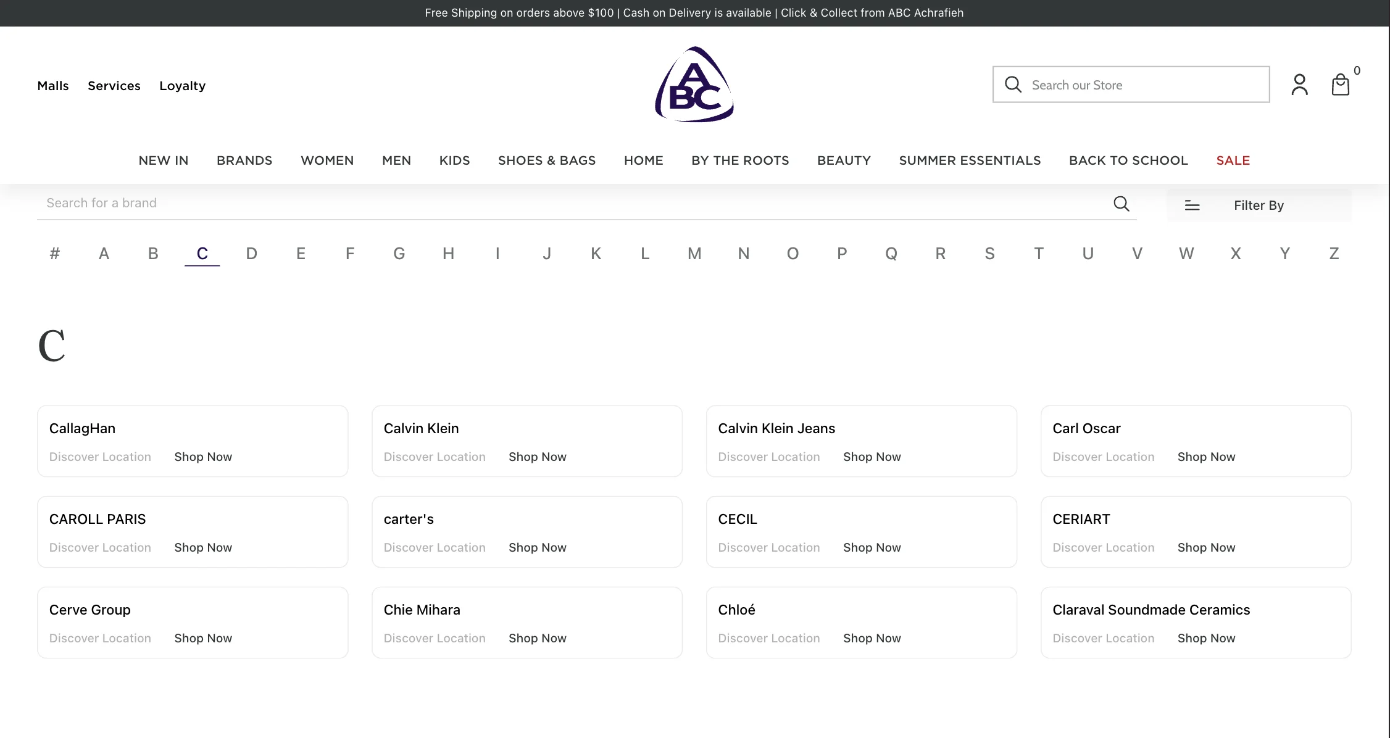The width and height of the screenshot is (1390, 738).
Task: Open BY THE ROOTS section
Action: click(740, 160)
